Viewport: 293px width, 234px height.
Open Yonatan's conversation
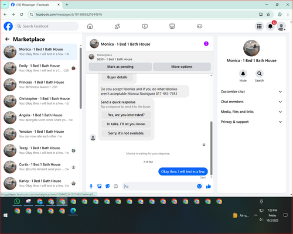[x=40, y=134]
